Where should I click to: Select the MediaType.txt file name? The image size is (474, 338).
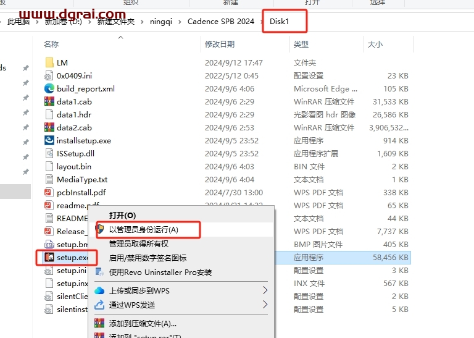(82, 179)
